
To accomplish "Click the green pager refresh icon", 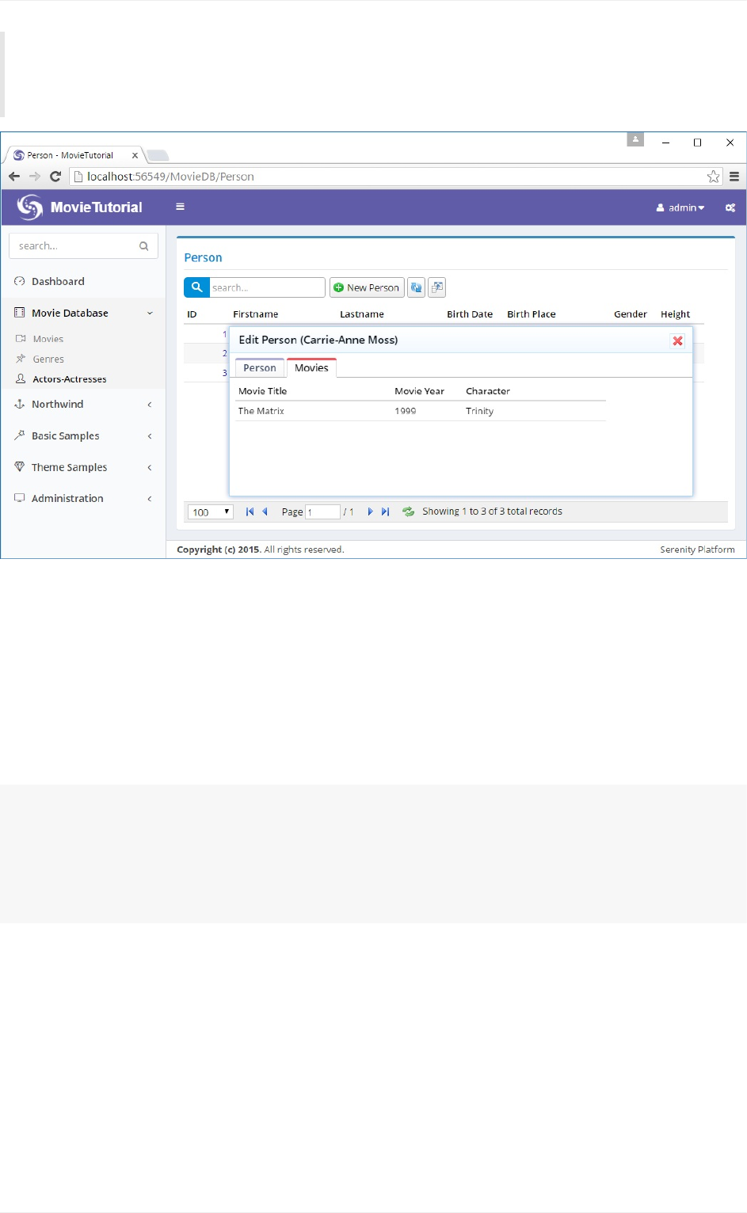I will pyautogui.click(x=408, y=511).
